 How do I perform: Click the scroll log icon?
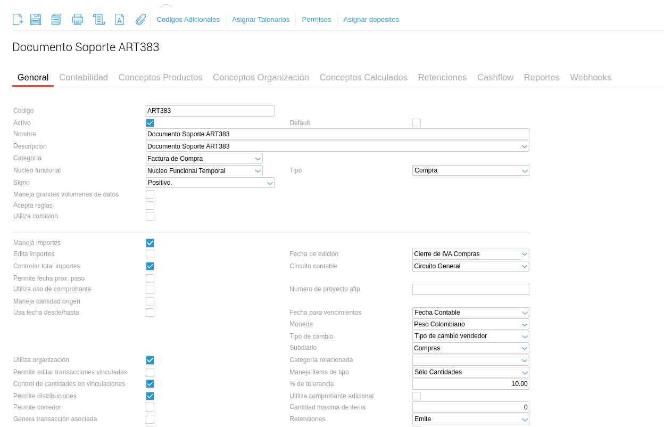click(x=98, y=20)
